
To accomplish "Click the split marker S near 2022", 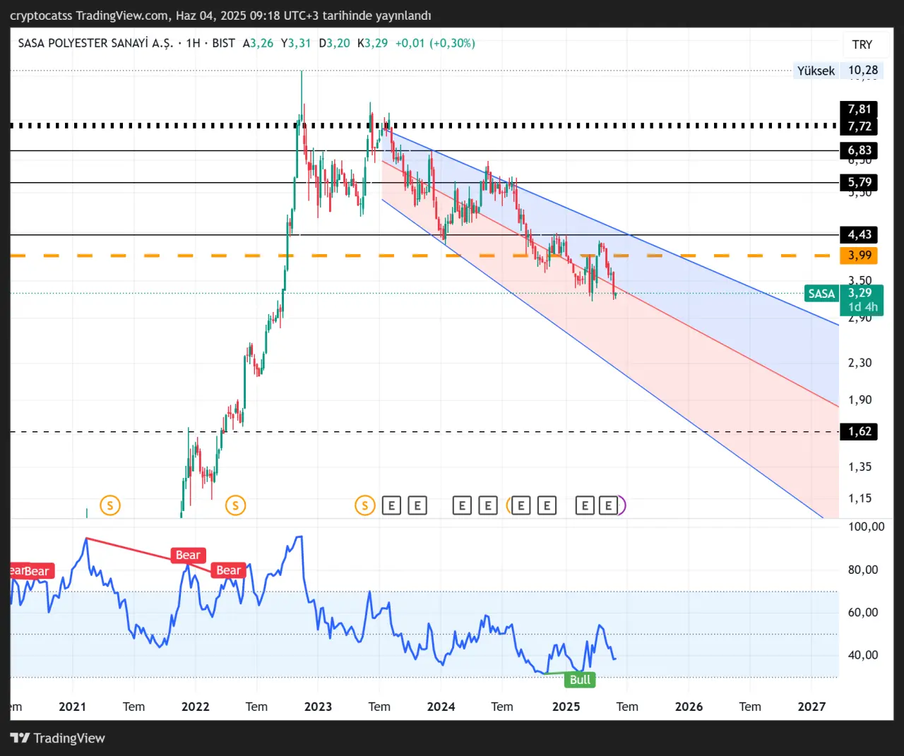I will tap(235, 505).
